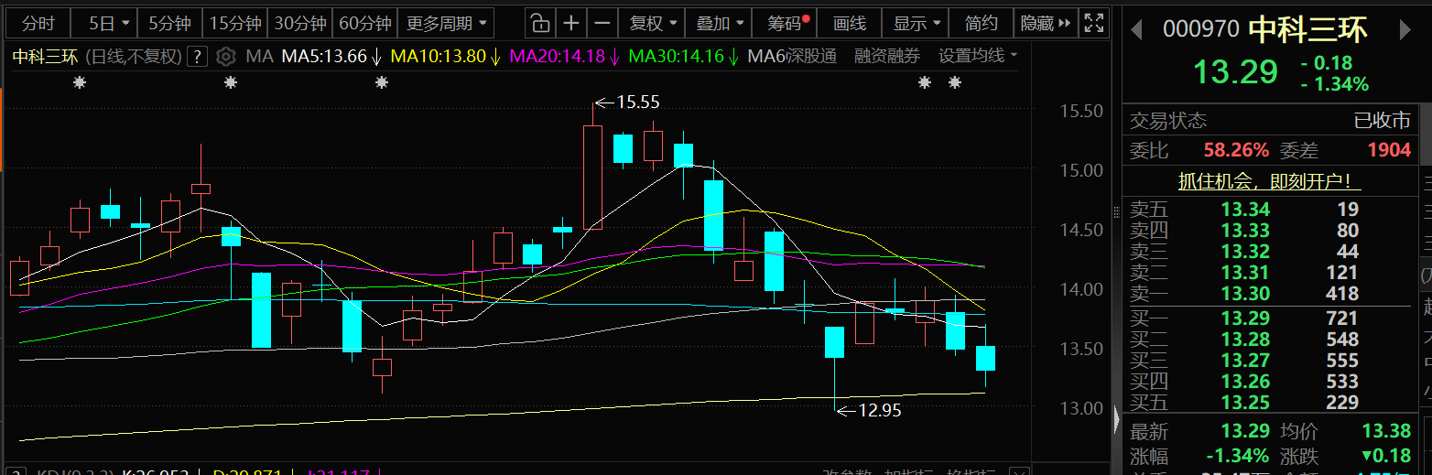Screen dimensions: 1432x475
Task: Toggle the 筹码 chip distribution view
Action: 787,24
